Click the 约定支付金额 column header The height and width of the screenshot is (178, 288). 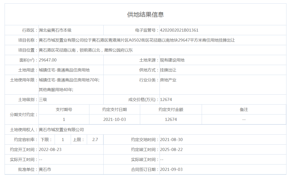pos(171,110)
